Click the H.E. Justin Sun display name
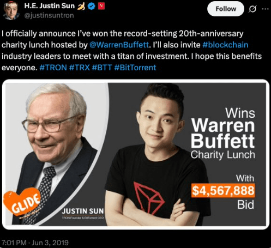The height and width of the screenshot is (248, 271). coord(50,6)
